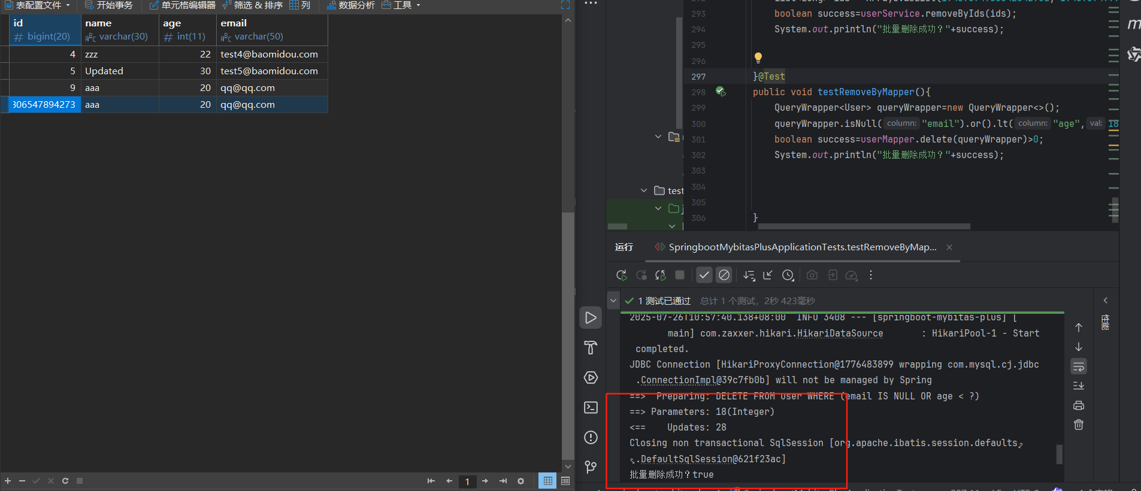
Task: Click the camera snapshot icon in run toolbar
Action: pyautogui.click(x=812, y=275)
